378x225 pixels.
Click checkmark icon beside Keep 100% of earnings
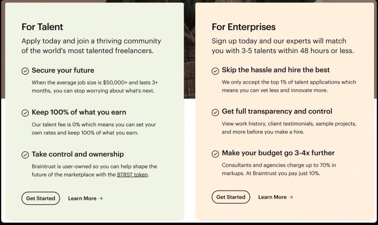click(25, 113)
